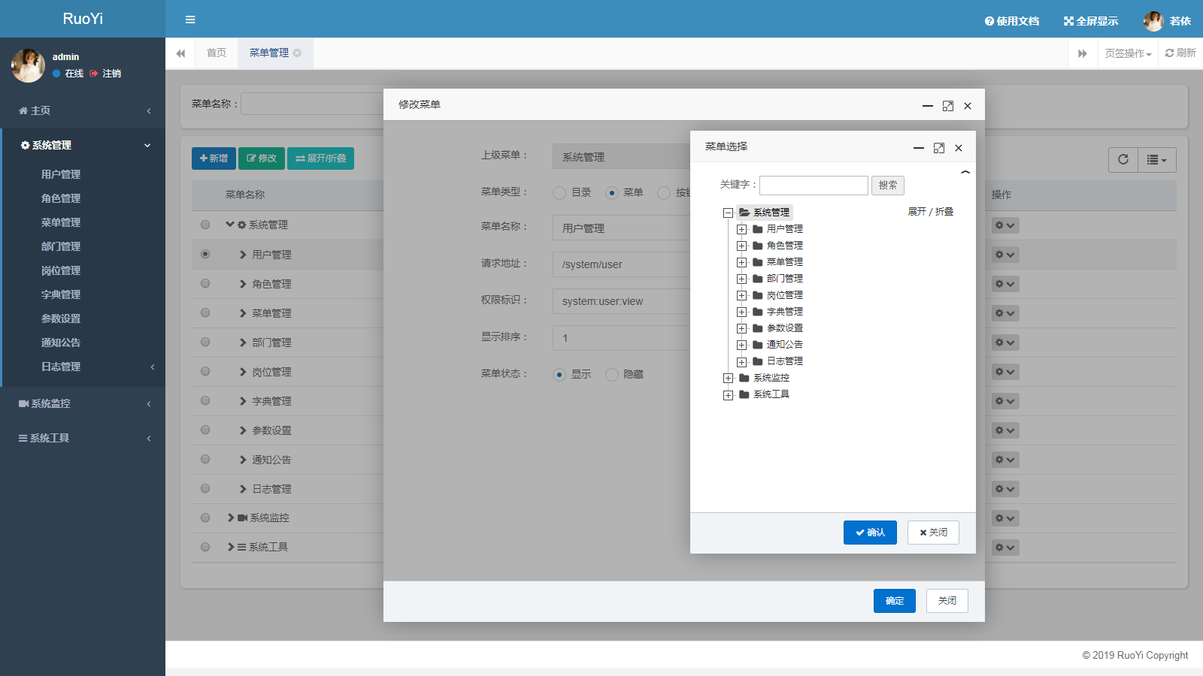The image size is (1203, 676).
Task: Maximize the 修改菜单 dialog
Action: click(948, 106)
